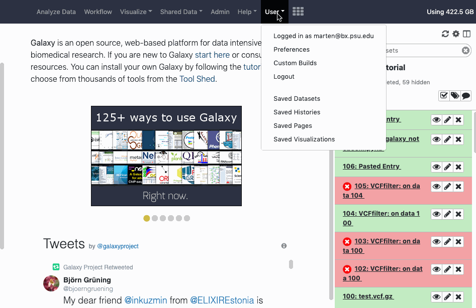Delete dataset 105 VCFfilter with X icon
Image resolution: width=476 pixels, height=308 pixels.
(458, 187)
